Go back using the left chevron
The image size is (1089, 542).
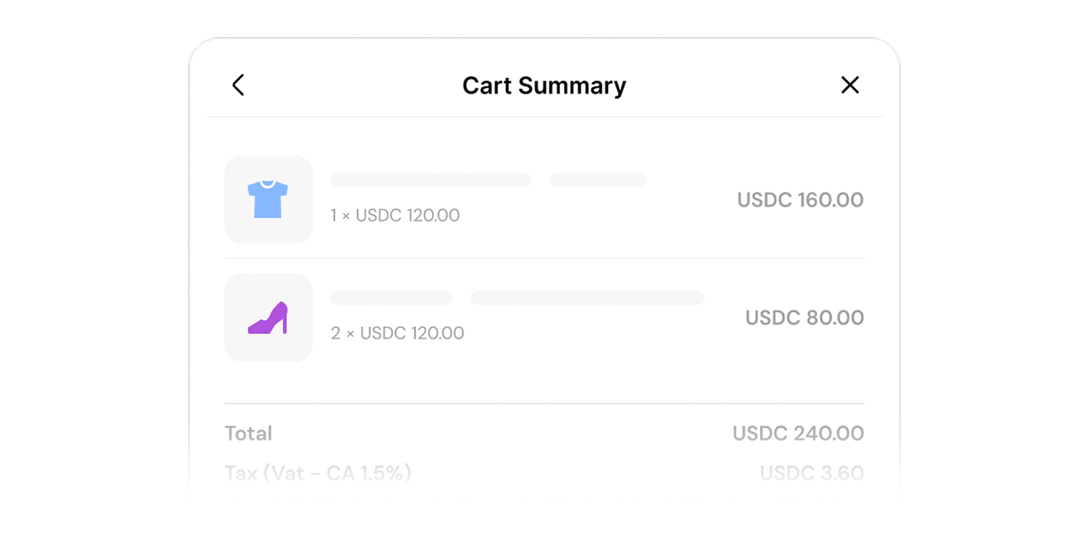238,85
